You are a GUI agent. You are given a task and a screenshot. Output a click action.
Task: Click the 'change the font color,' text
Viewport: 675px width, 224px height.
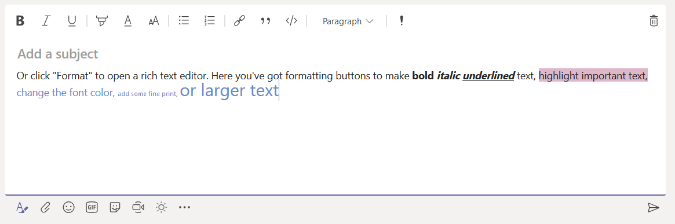pos(66,93)
